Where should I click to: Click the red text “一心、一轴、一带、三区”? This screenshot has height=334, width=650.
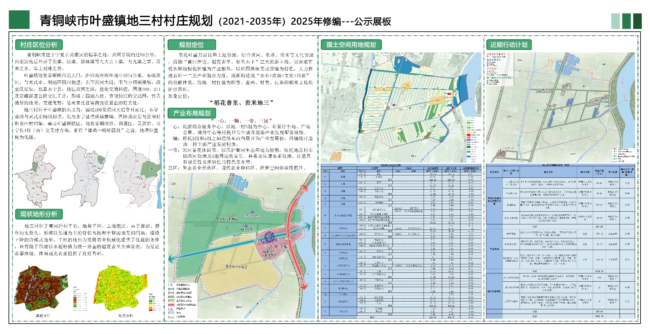point(242,121)
